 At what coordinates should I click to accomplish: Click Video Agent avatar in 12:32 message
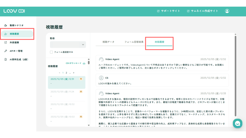[101, 59]
